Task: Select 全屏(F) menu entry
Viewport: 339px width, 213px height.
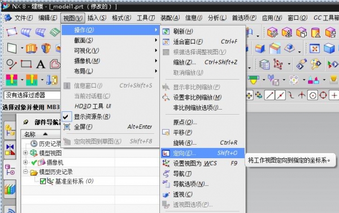Action: [111, 127]
